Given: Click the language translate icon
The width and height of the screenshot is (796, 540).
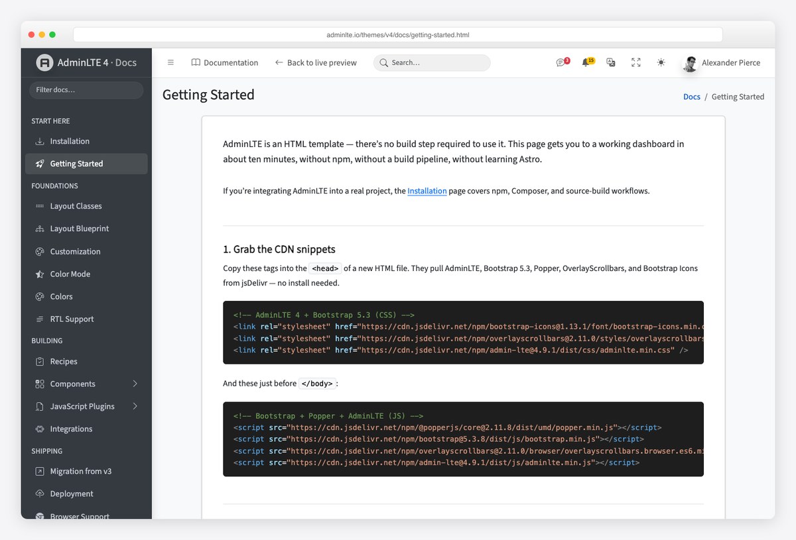Looking at the screenshot, I should [x=611, y=62].
